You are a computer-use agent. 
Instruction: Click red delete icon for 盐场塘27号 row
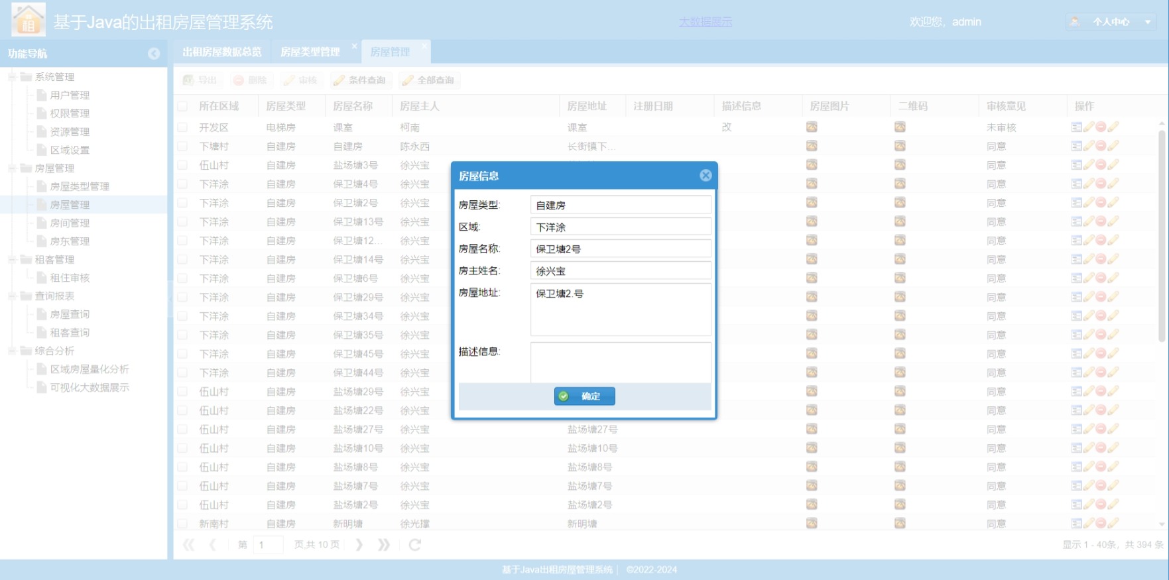pos(1101,430)
